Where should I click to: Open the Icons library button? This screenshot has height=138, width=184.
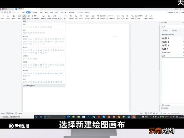tap(29, 17)
